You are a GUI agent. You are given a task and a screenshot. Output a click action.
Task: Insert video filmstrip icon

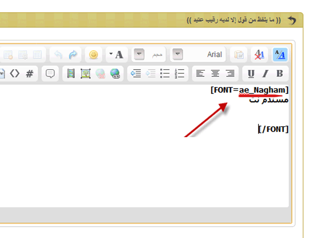(71, 74)
